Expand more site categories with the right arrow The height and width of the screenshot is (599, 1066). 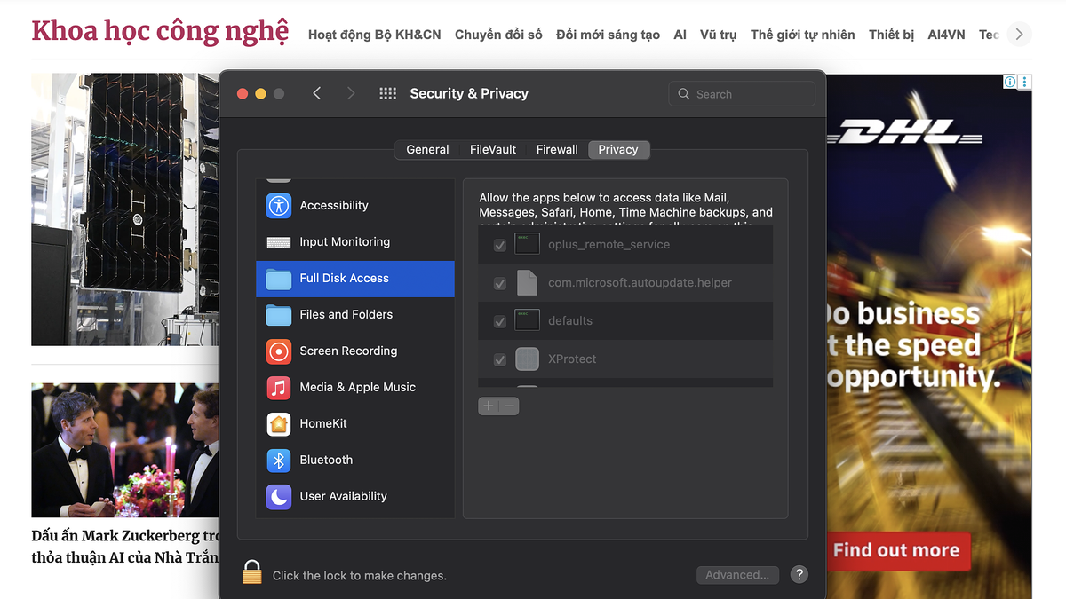click(1019, 35)
